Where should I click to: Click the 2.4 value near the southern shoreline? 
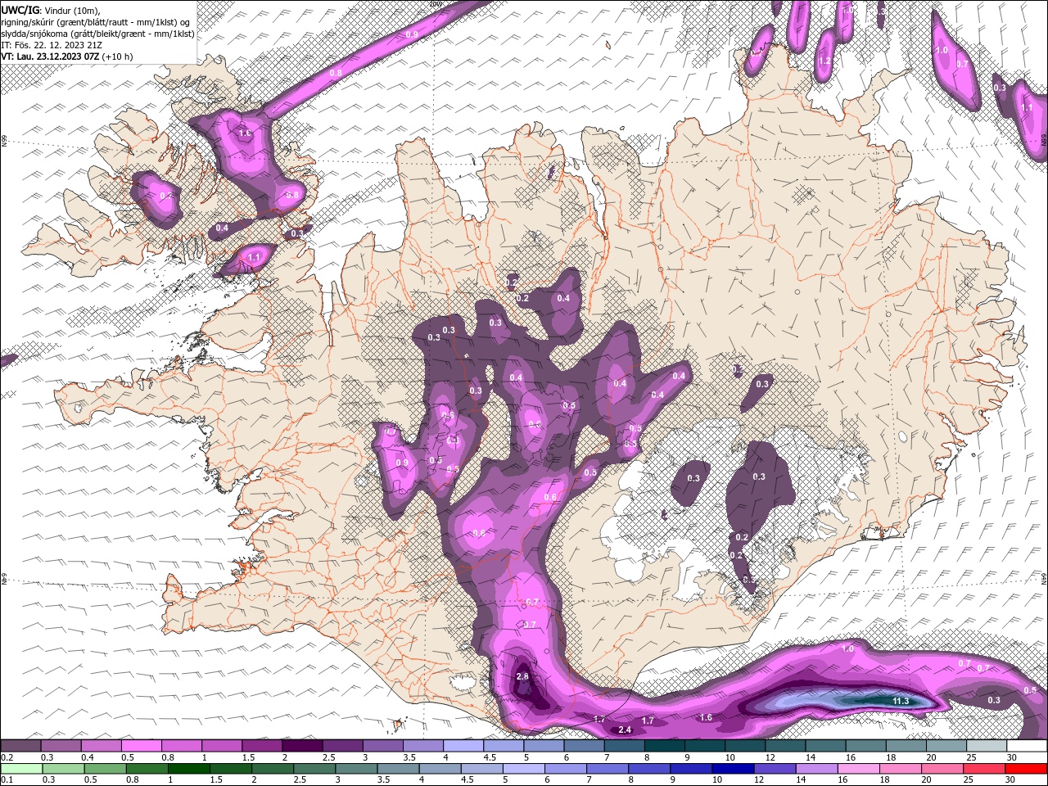pos(626,730)
